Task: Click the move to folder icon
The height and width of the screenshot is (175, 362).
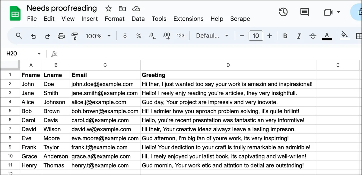Action: pos(122,9)
